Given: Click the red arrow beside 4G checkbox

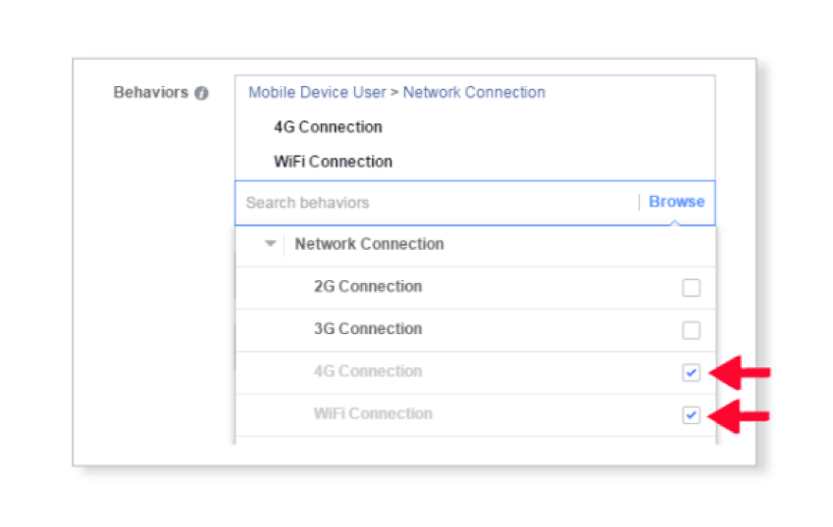Looking at the screenshot, I should point(740,373).
